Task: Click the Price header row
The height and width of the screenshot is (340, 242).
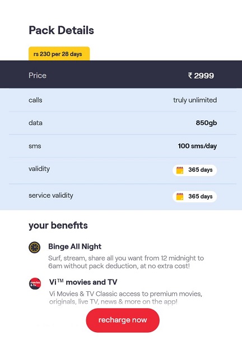Action: click(121, 74)
